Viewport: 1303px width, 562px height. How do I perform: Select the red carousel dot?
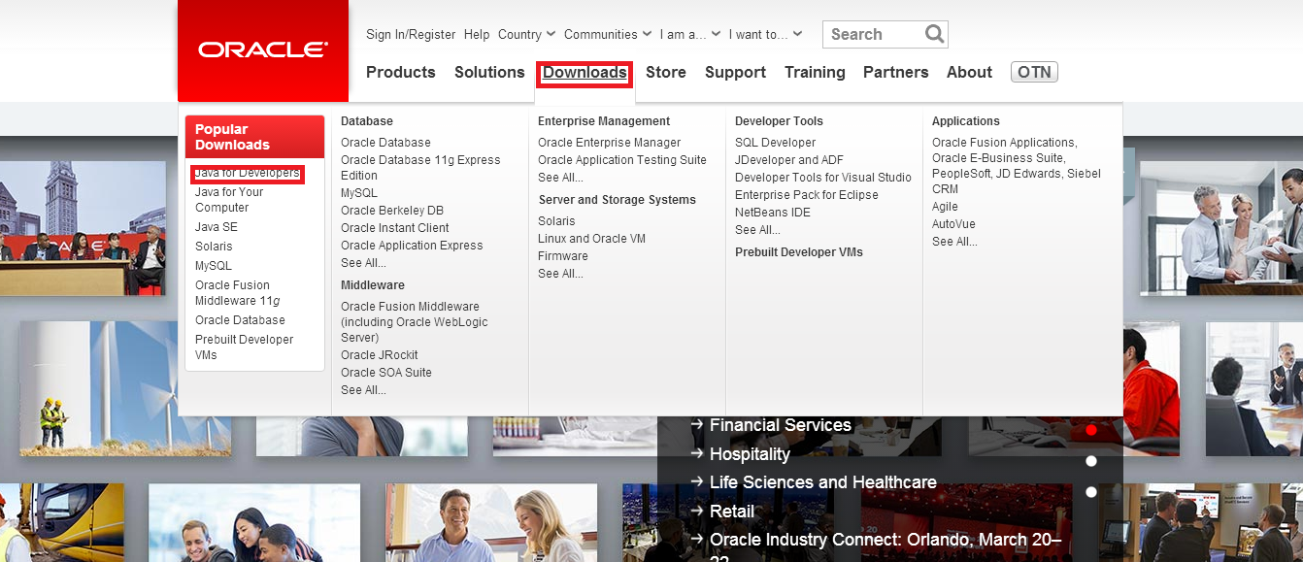tap(1091, 430)
